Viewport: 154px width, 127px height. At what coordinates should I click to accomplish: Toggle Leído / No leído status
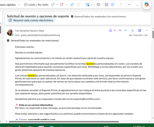(36, 5)
